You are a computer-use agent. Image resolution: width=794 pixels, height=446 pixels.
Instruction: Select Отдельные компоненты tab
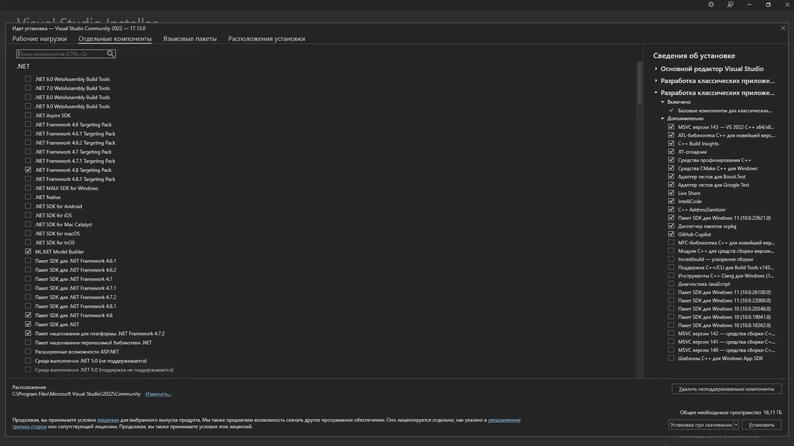click(x=115, y=39)
